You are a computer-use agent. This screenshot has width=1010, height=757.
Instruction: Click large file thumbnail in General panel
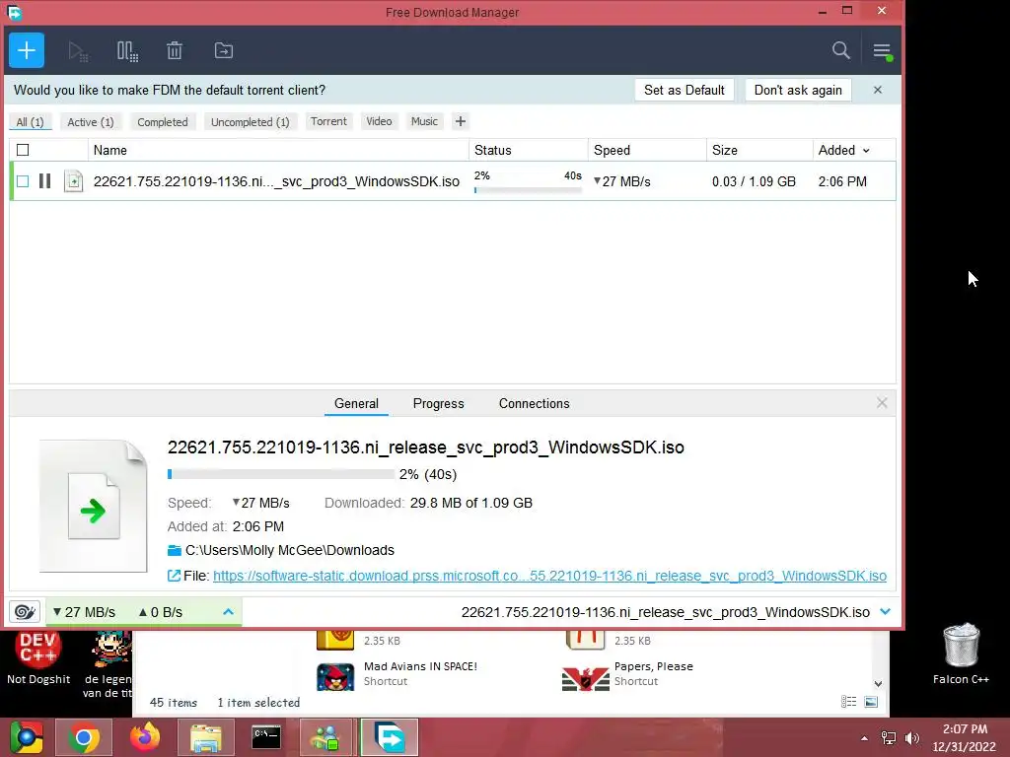pos(94,506)
